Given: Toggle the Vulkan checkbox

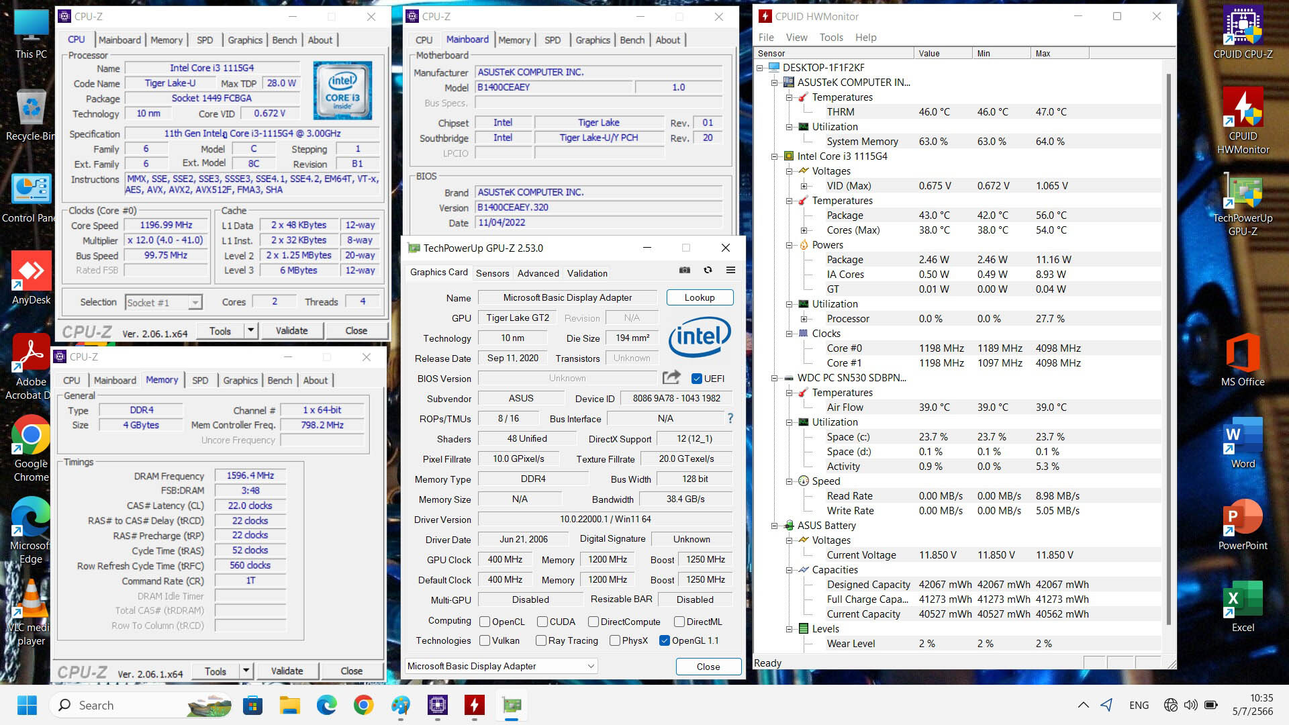Looking at the screenshot, I should point(485,640).
